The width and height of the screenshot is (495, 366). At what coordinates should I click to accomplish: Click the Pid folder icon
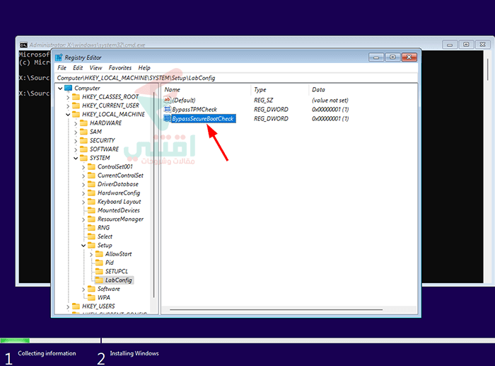click(99, 263)
